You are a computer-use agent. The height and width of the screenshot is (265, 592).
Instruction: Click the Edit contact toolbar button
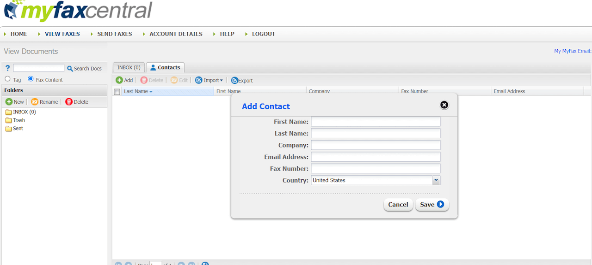pos(179,80)
